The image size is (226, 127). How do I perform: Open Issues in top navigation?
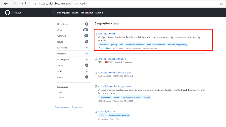pyautogui.click(x=75, y=13)
